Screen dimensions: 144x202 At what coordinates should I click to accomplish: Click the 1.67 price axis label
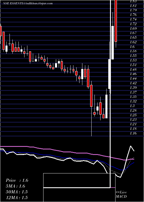[x=133, y=33]
